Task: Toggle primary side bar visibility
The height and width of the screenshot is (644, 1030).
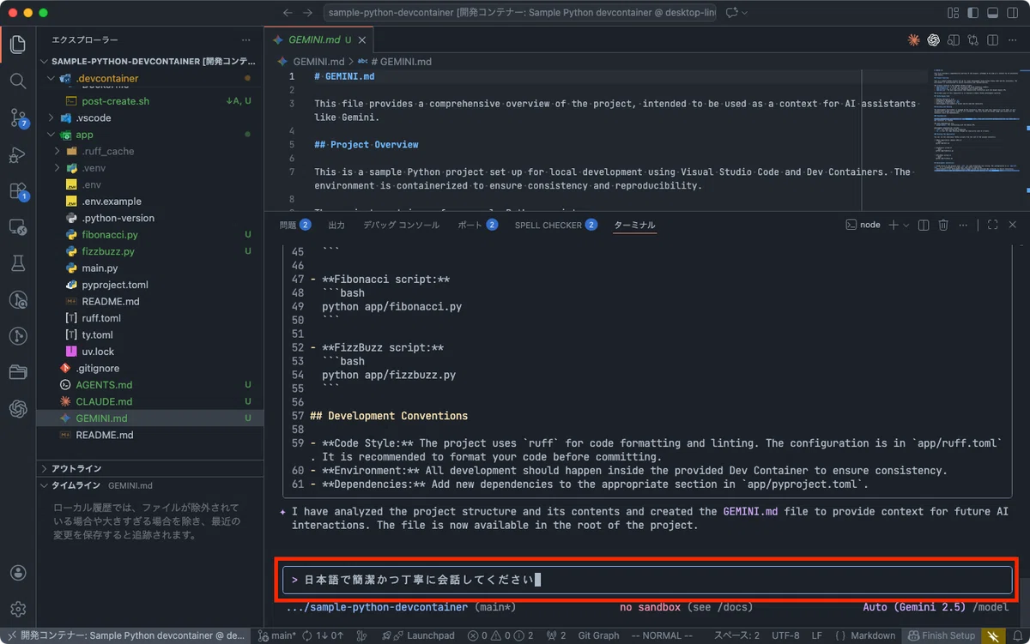Action: pyautogui.click(x=973, y=13)
